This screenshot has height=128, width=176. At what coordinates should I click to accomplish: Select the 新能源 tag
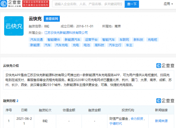pyautogui.click(x=35, y=45)
